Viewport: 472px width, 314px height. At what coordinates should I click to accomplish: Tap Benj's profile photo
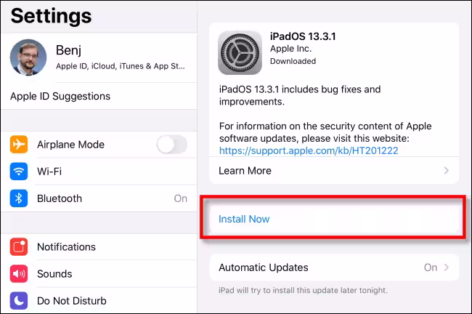[28, 57]
